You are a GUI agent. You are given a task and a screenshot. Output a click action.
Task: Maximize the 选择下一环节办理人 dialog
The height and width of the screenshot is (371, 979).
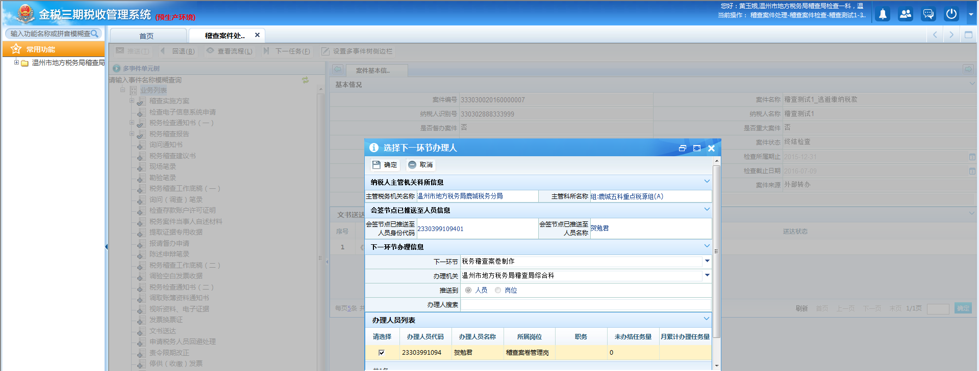(x=697, y=148)
